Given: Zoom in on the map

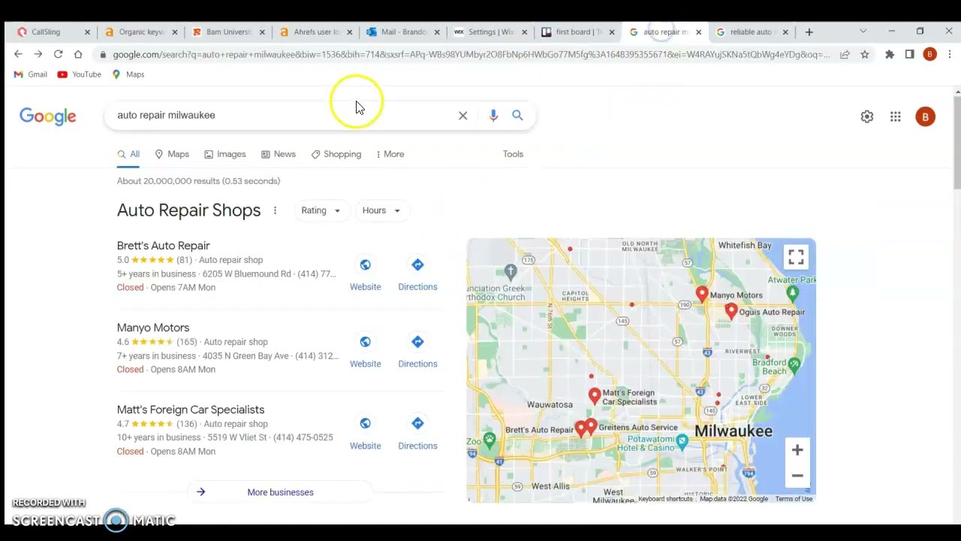Looking at the screenshot, I should tap(797, 450).
